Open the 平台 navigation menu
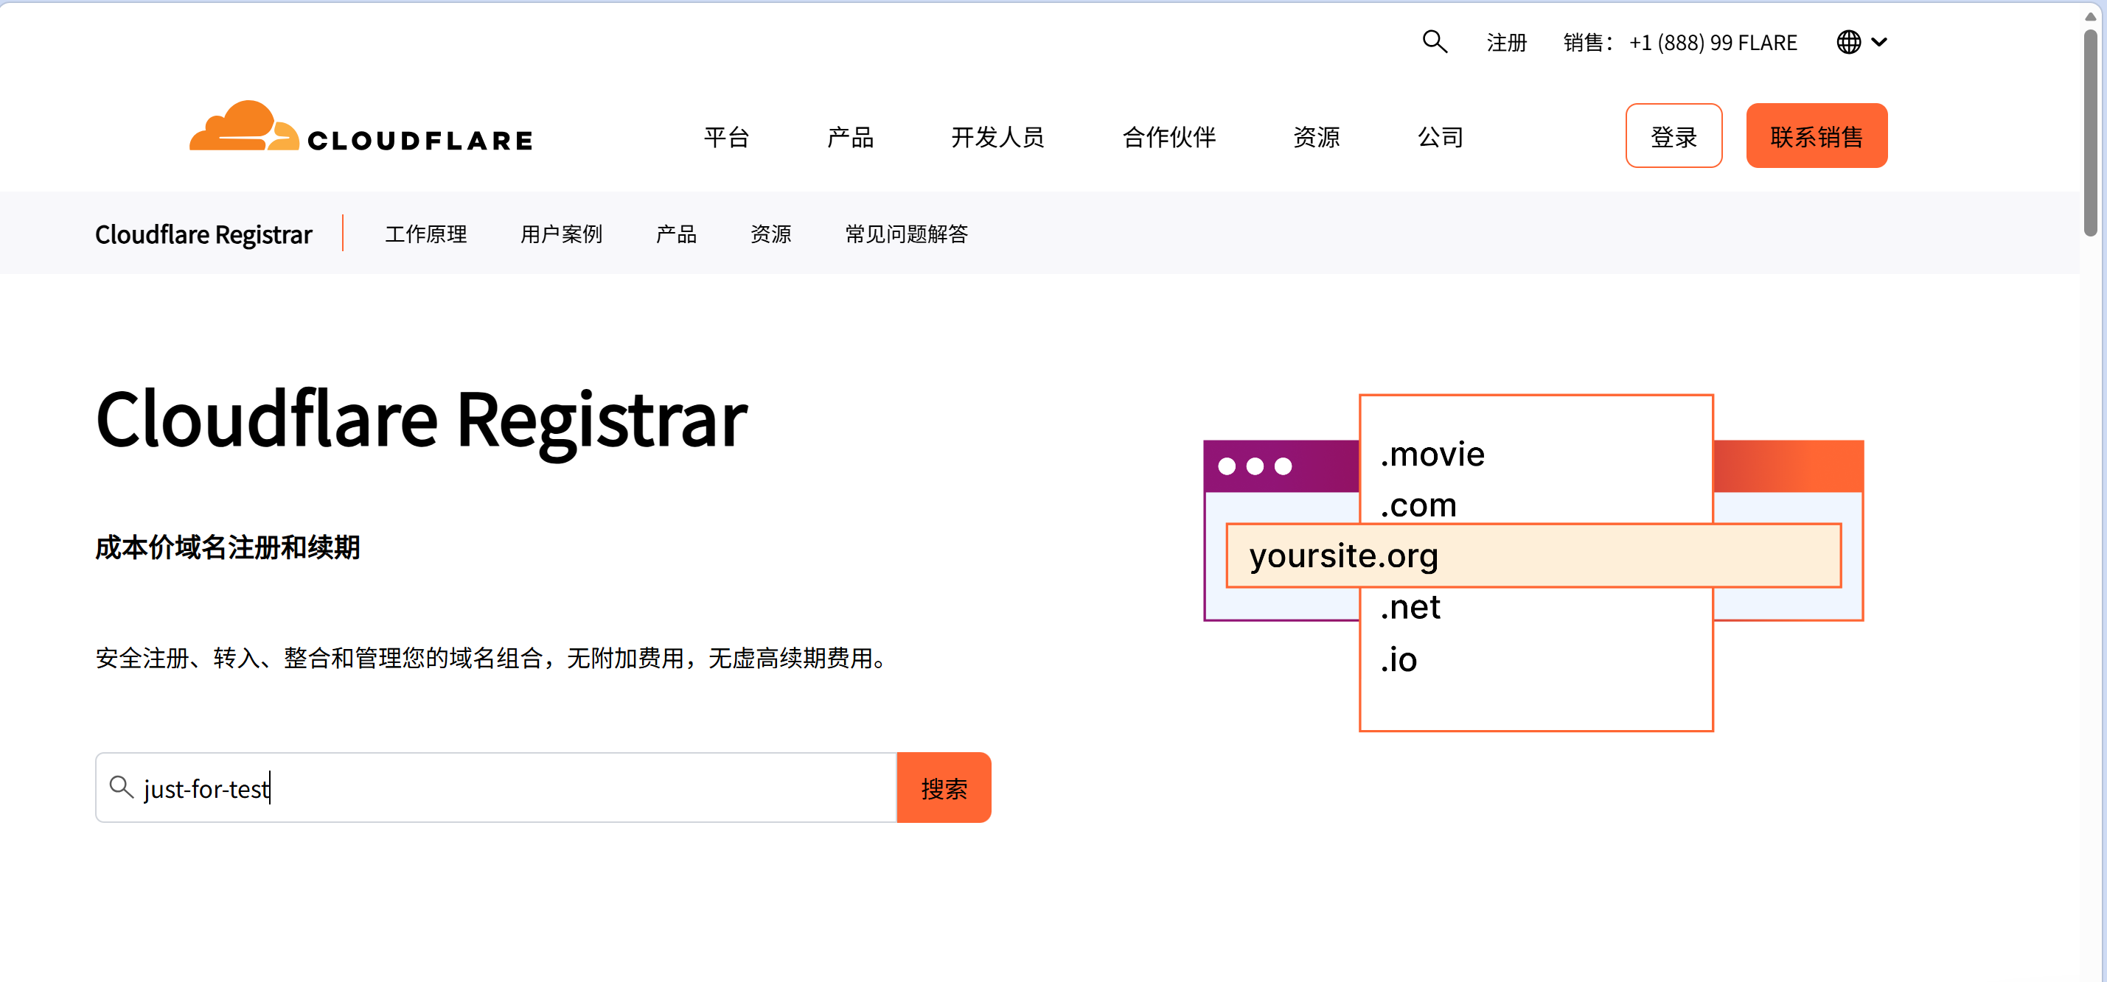The height and width of the screenshot is (982, 2107). [726, 136]
